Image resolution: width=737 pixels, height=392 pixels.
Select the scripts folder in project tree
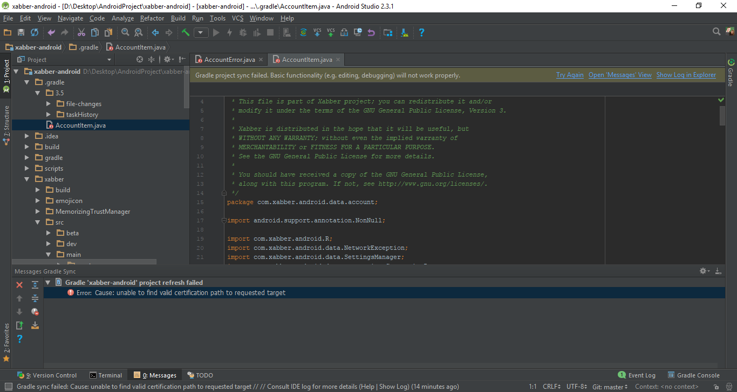pos(54,169)
